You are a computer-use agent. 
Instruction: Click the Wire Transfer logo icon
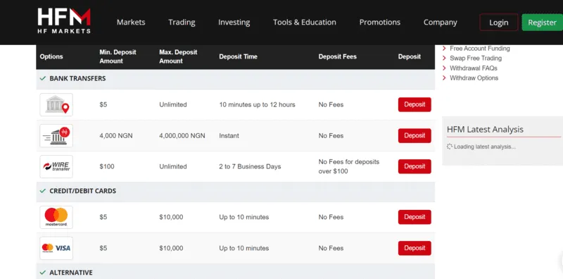(56, 166)
